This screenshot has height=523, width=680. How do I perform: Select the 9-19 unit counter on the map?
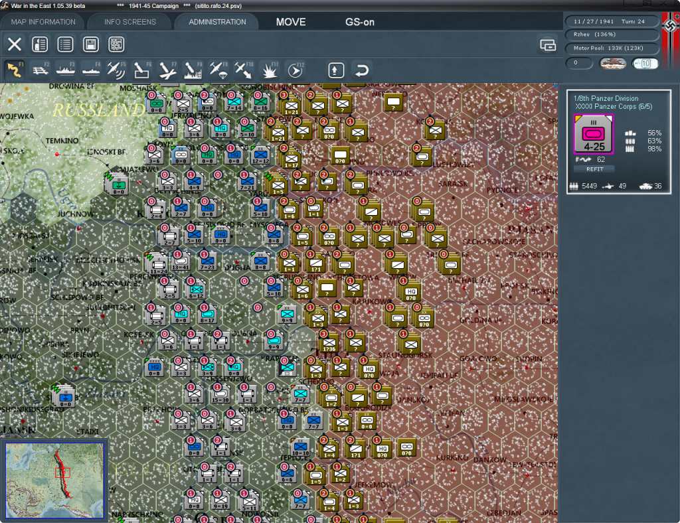(x=220, y=500)
